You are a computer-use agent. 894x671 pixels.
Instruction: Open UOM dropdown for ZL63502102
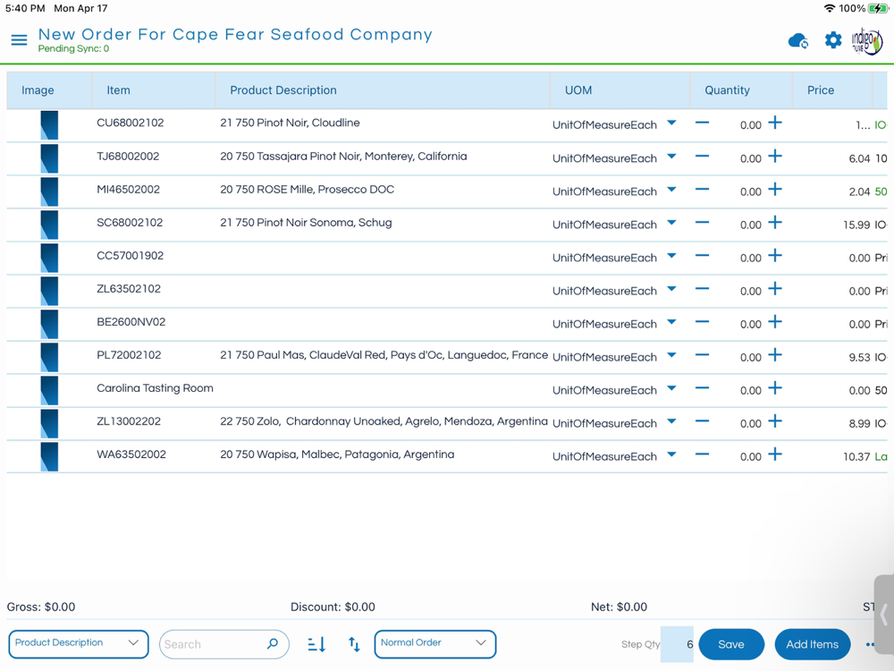click(671, 288)
